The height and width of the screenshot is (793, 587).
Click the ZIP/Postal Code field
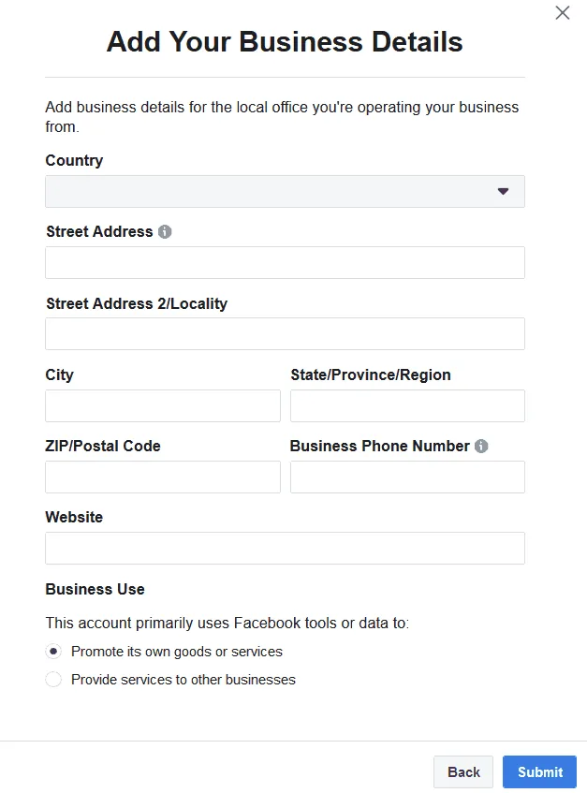click(x=162, y=477)
